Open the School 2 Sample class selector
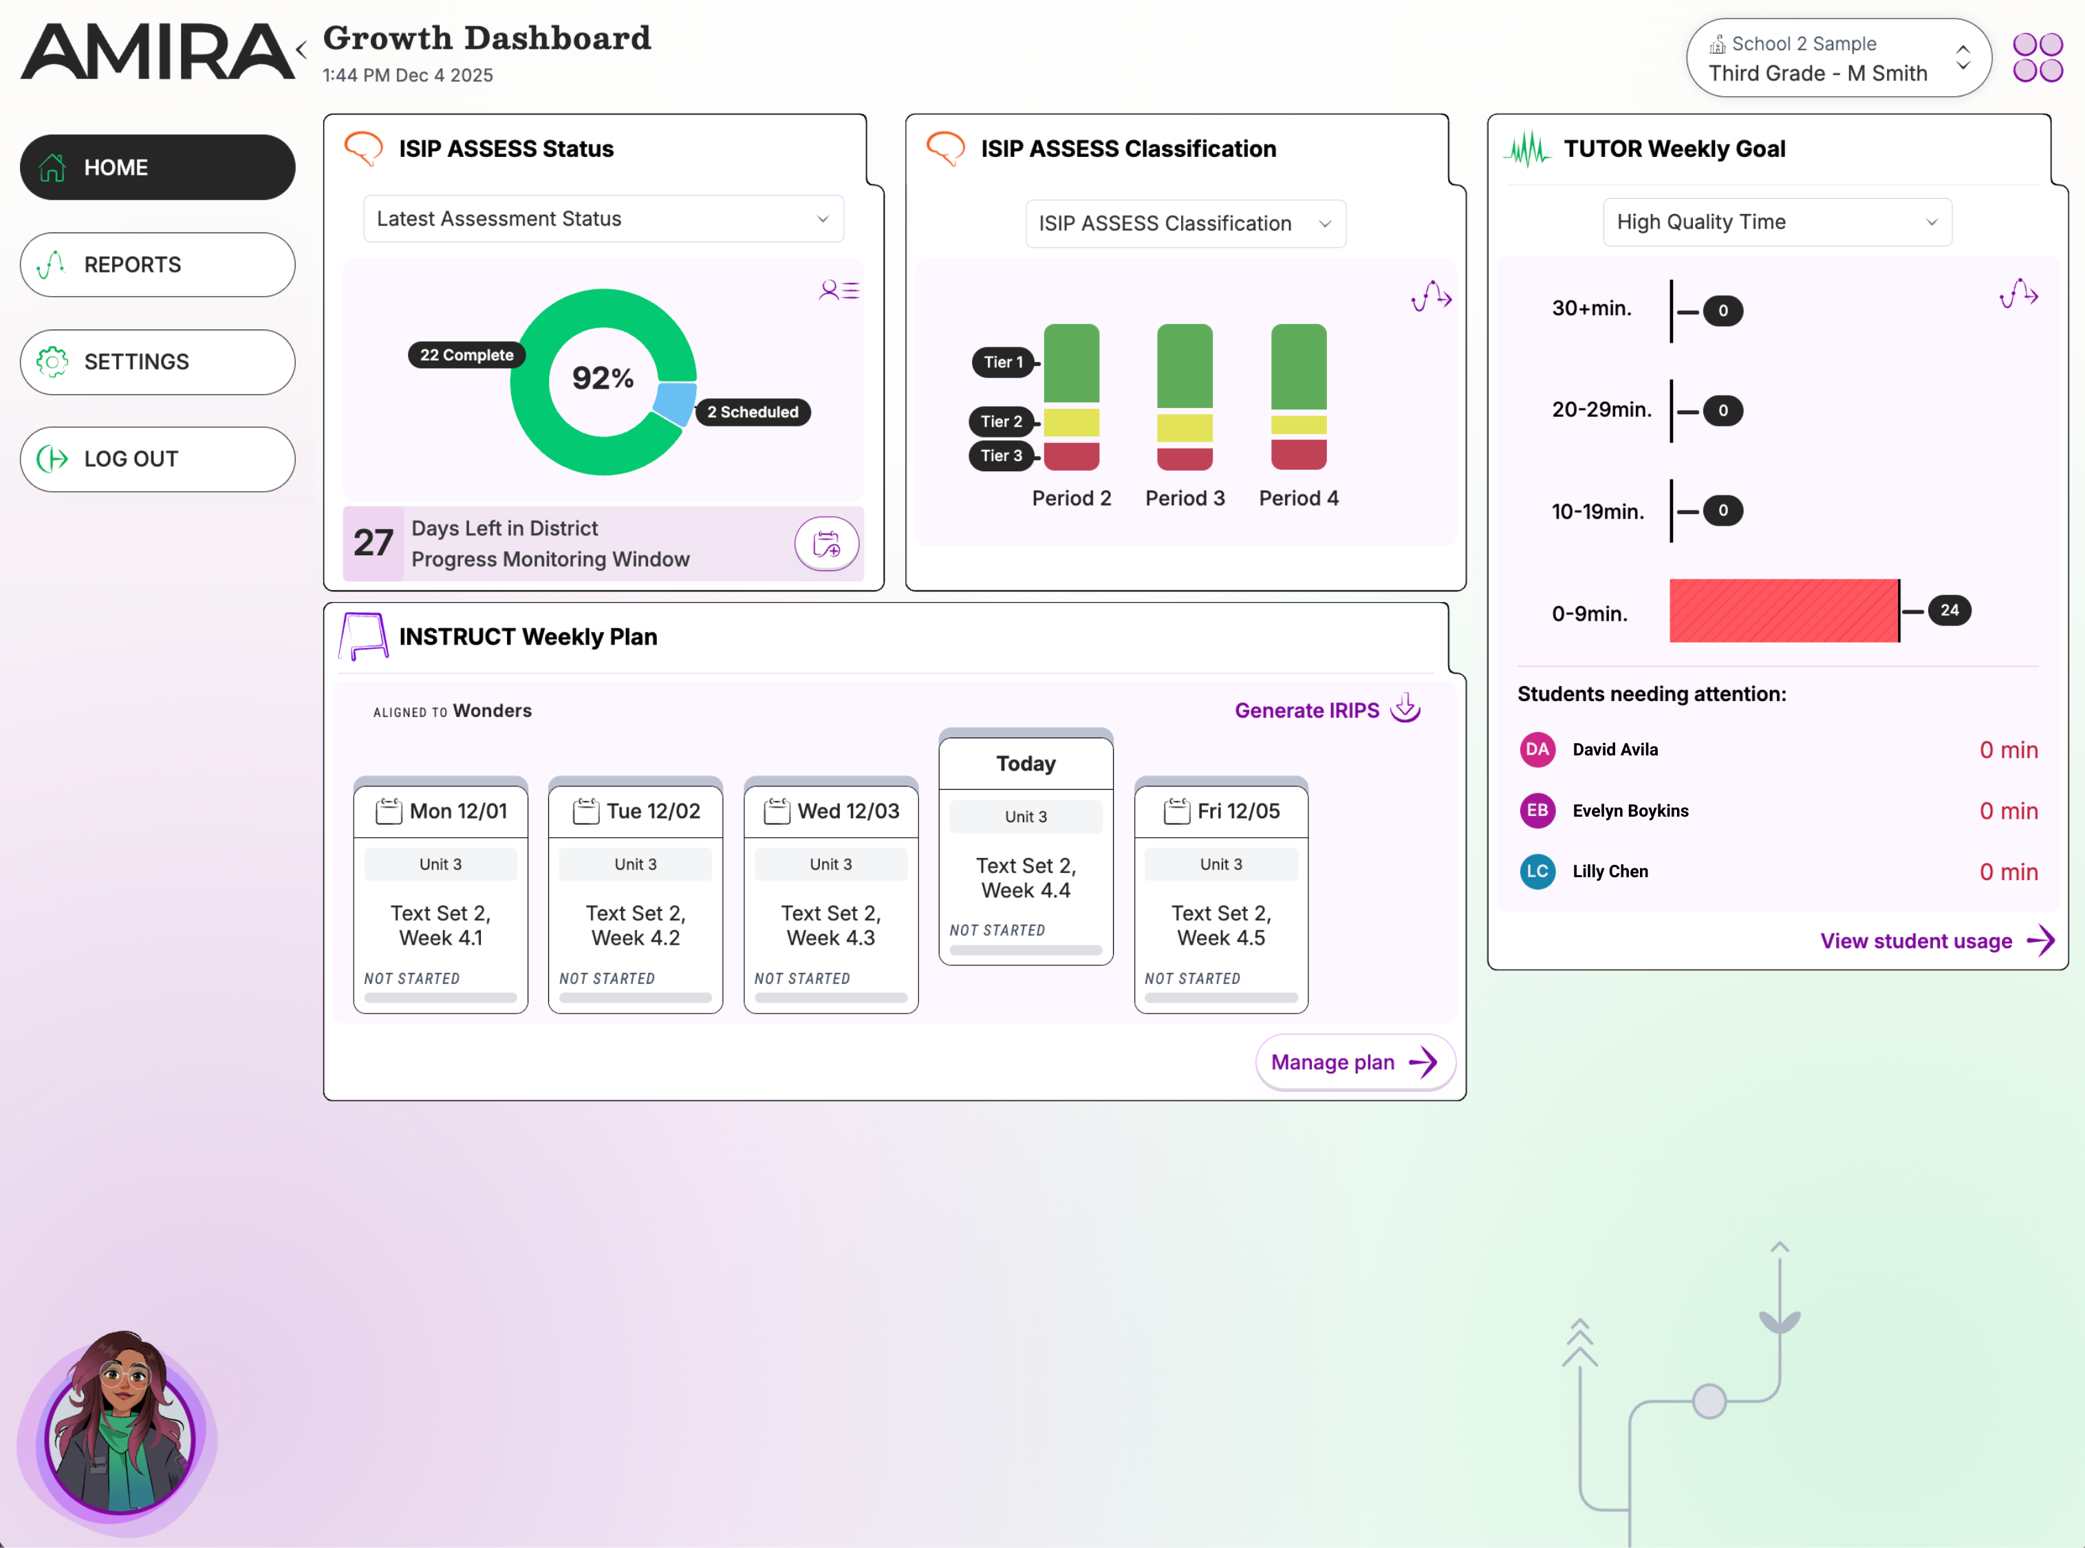Viewport: 2085px width, 1548px height. point(1837,58)
